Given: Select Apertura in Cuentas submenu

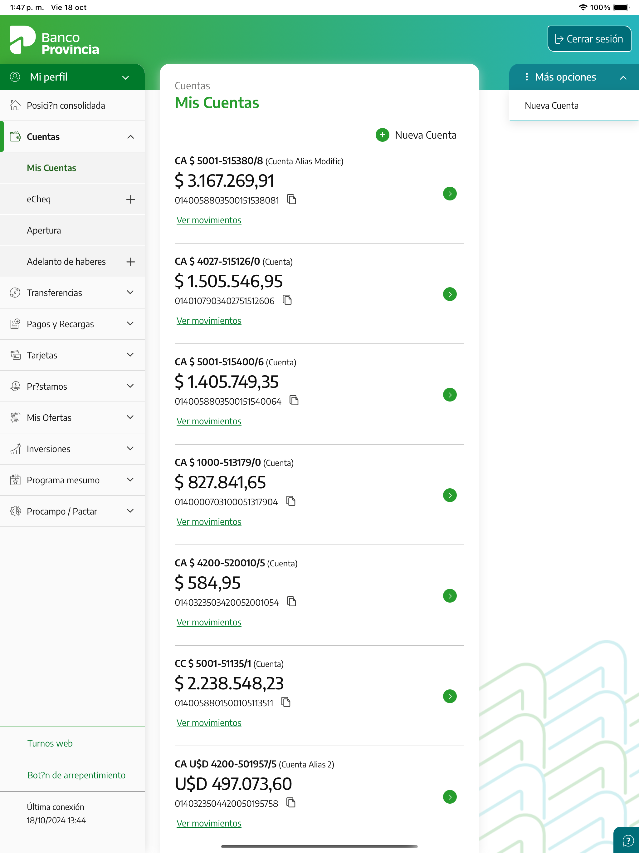Looking at the screenshot, I should click(x=44, y=231).
